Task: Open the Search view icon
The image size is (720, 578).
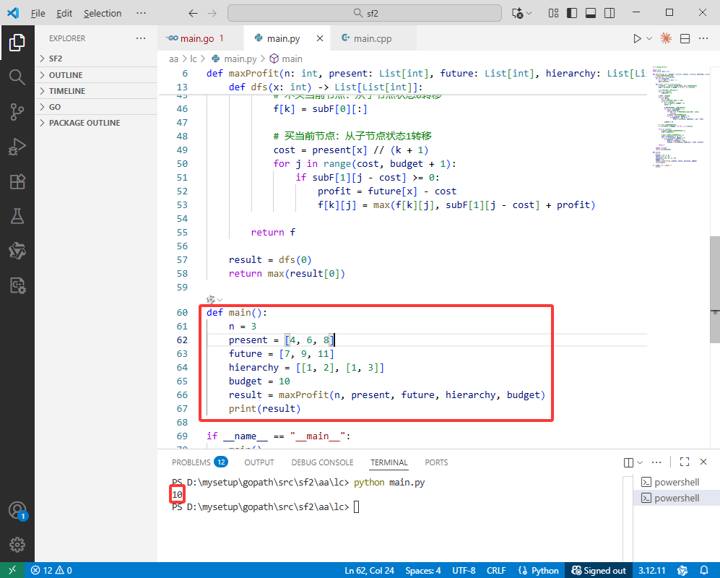Action: [17, 77]
